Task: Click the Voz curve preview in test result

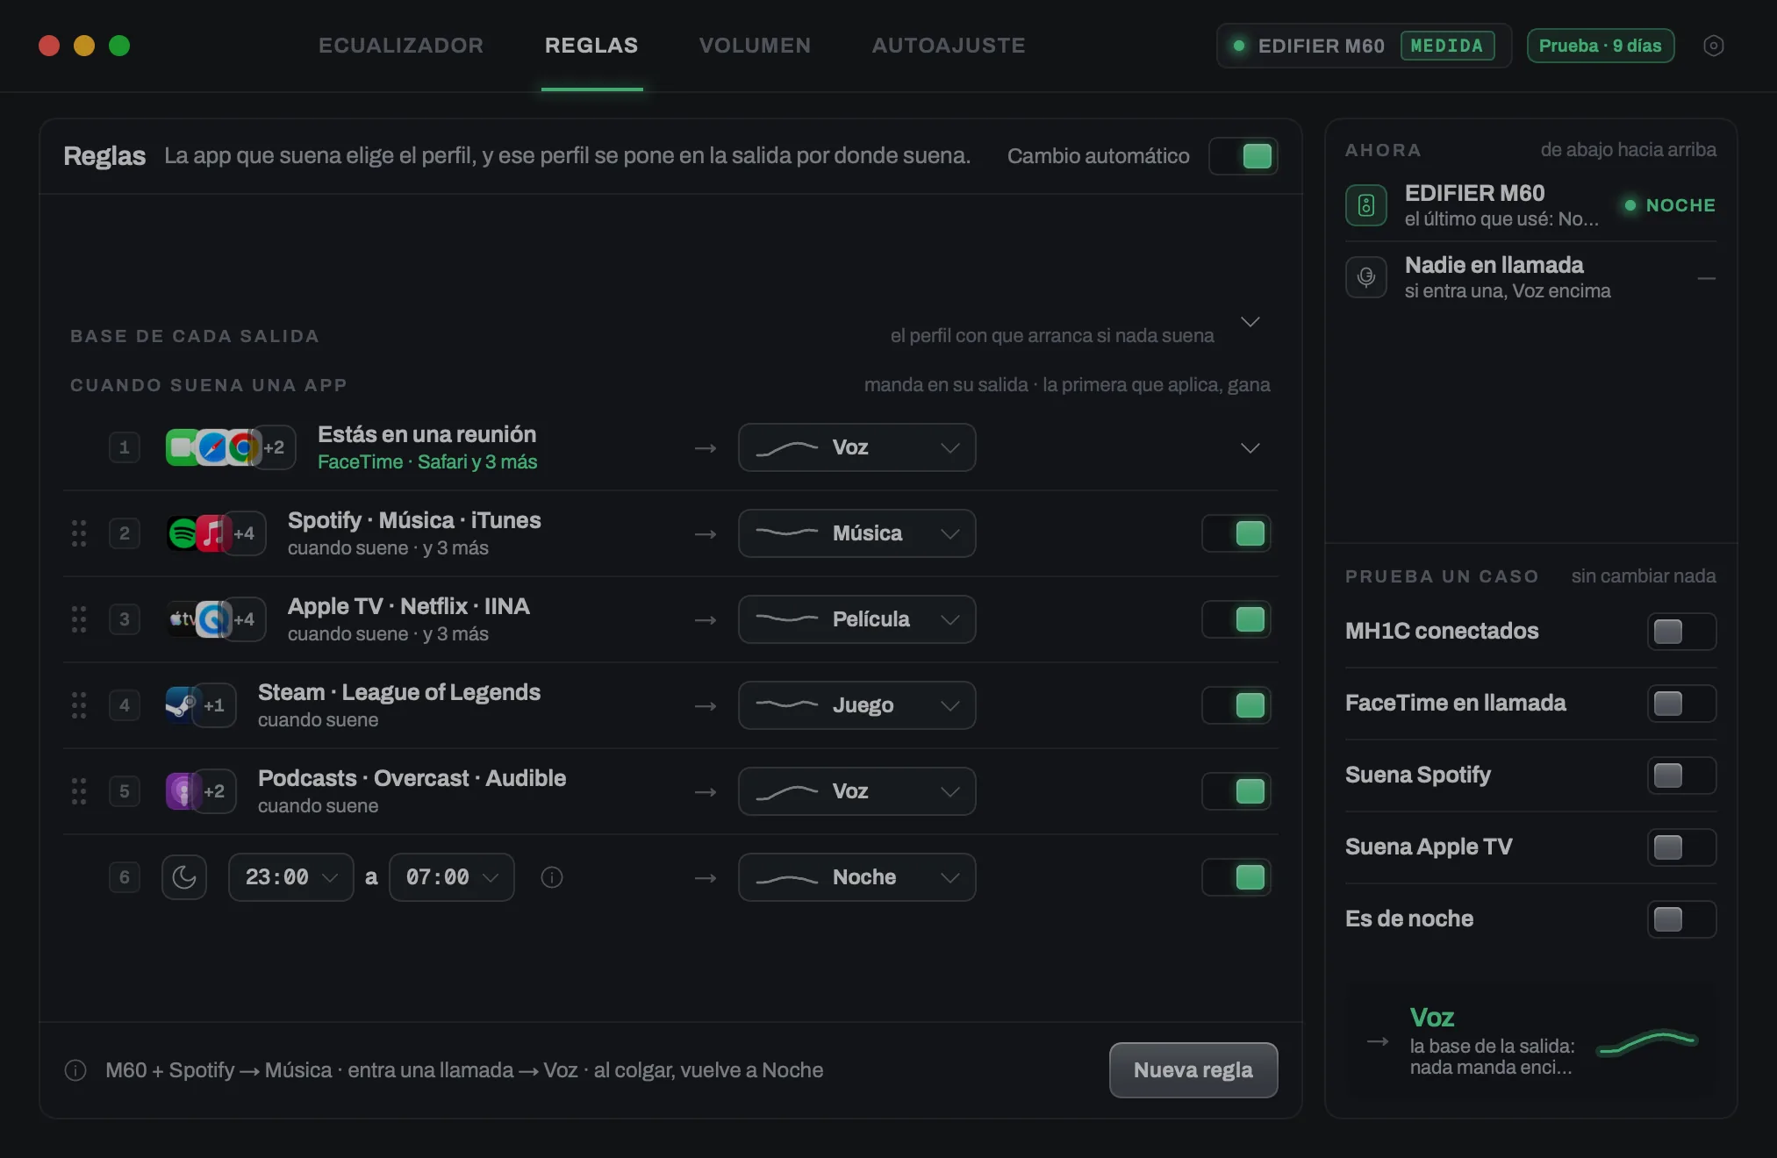Action: click(1647, 1042)
